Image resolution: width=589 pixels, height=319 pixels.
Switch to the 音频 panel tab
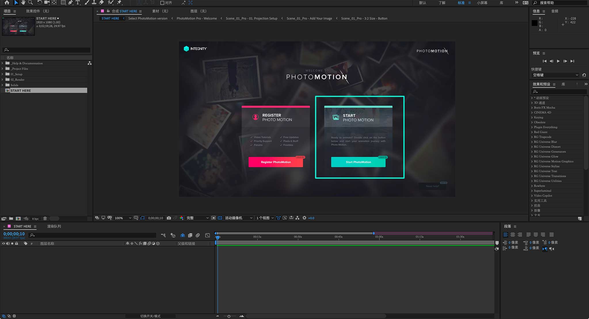click(x=555, y=11)
